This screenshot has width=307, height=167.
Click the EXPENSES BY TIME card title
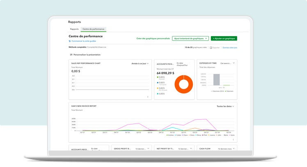click(208, 63)
